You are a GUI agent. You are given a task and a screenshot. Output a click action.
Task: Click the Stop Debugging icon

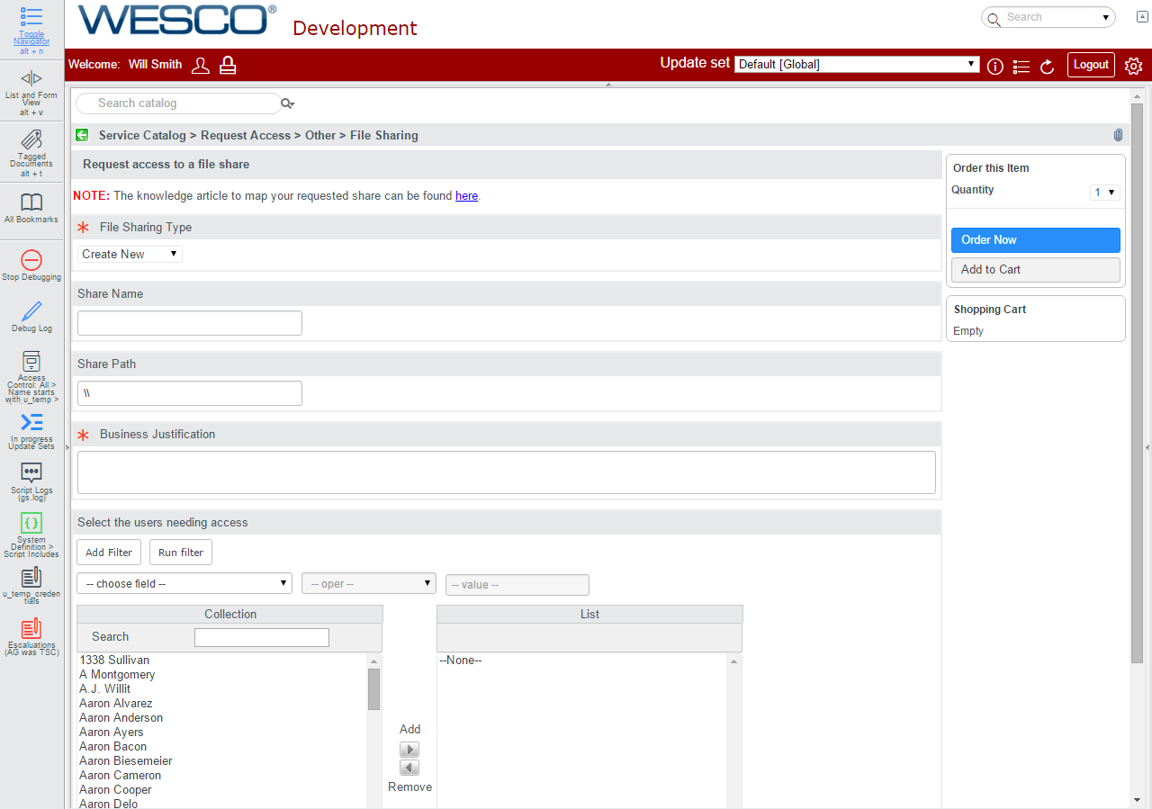pyautogui.click(x=31, y=260)
